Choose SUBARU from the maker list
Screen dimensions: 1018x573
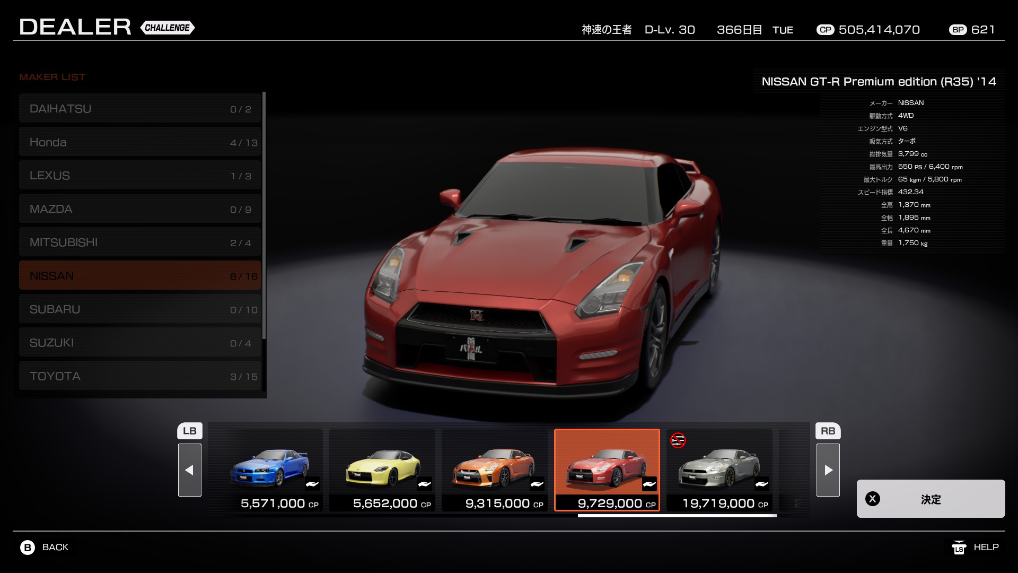tap(140, 309)
